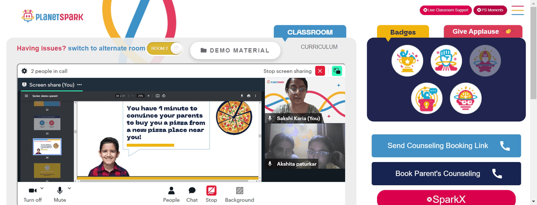Select slide thumbnail 33 in PDF sidebar
537x205 pixels.
pyautogui.click(x=47, y=123)
